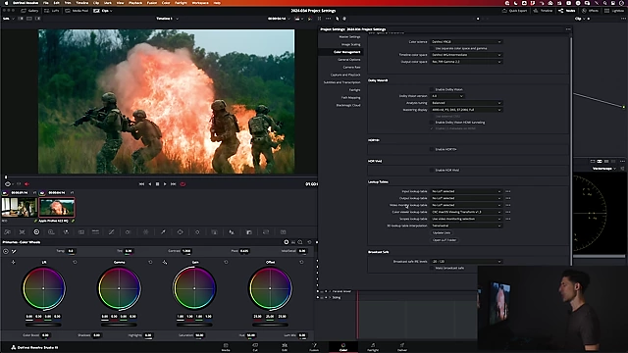This screenshot has width=628, height=353.
Task: Switch to the Color page
Action: [x=343, y=347]
